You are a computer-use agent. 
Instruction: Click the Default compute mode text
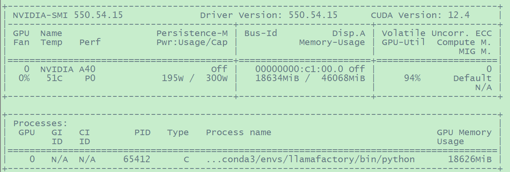click(x=472, y=78)
